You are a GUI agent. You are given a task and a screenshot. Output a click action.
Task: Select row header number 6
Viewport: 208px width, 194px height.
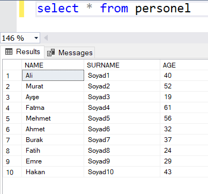(x=12, y=129)
